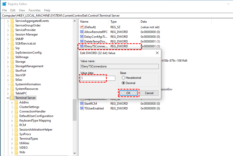
Task: Select the SrpExtensionConfig key
Action: pos(28,53)
